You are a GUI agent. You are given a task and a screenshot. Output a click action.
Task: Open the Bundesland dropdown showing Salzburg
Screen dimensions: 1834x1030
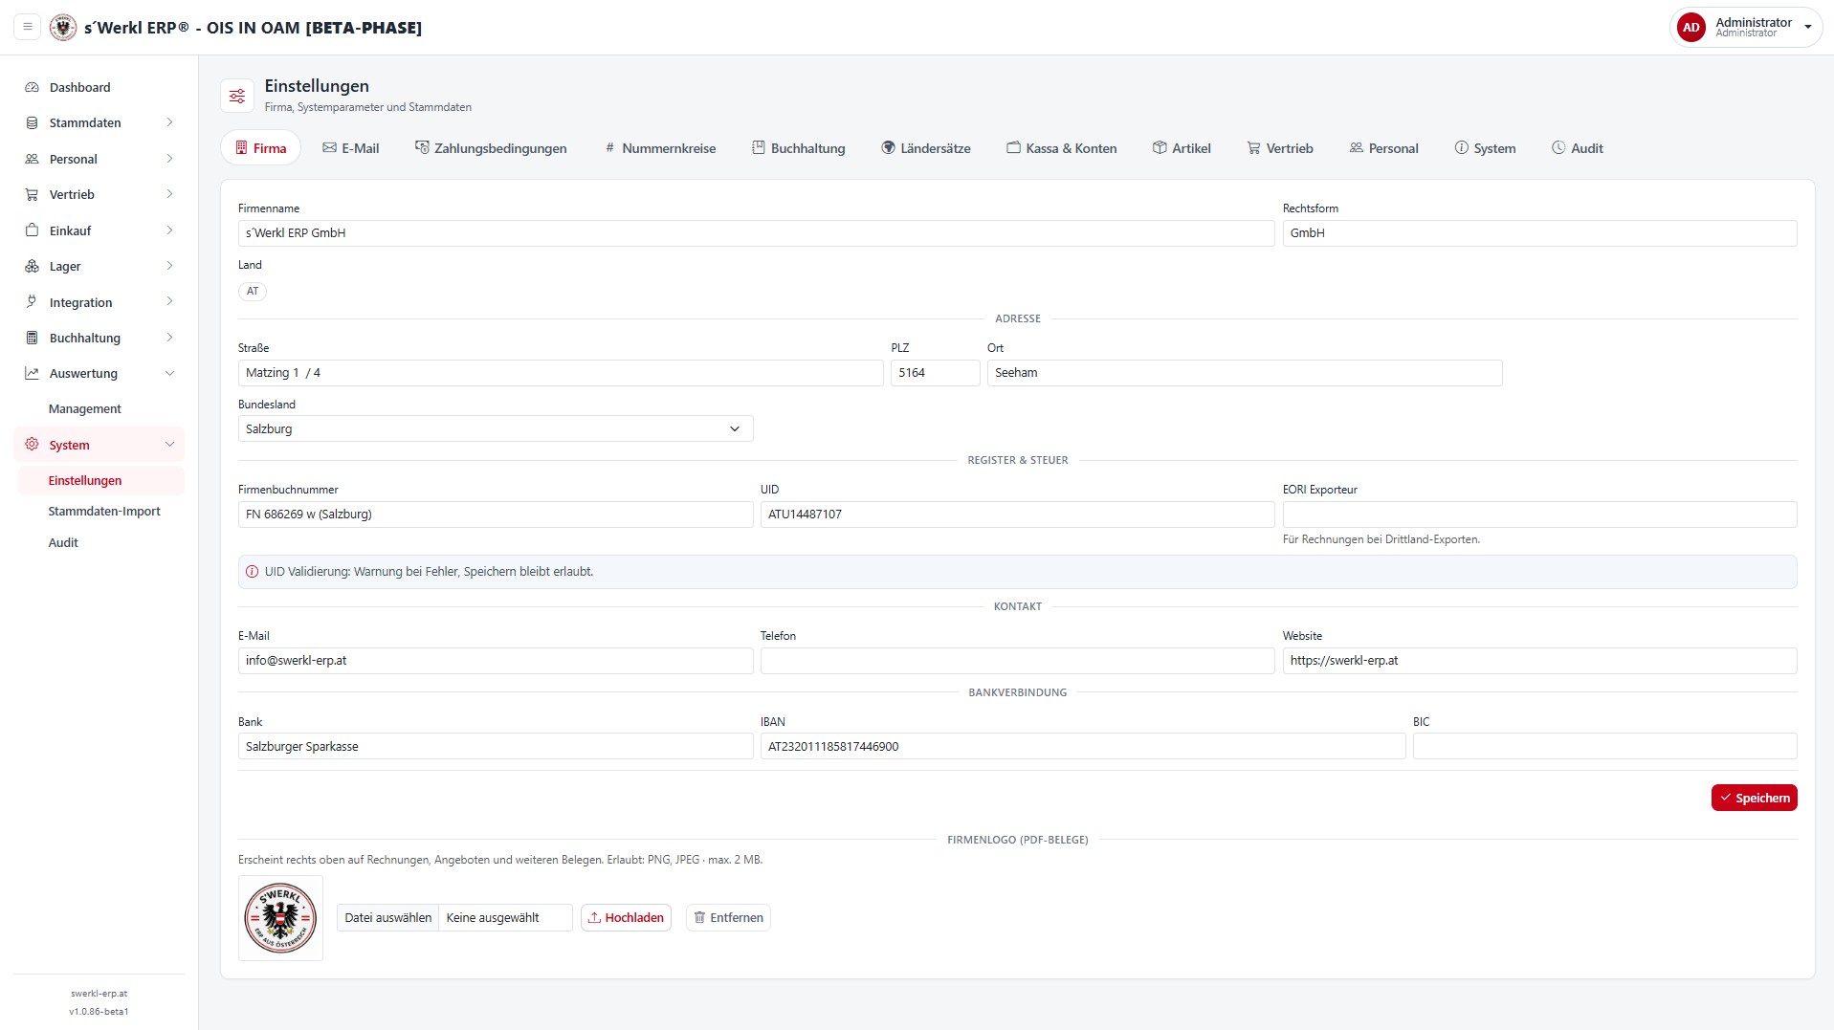coord(496,428)
